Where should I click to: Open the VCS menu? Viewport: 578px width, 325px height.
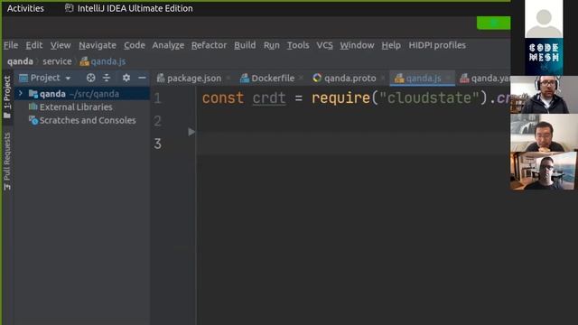pos(324,45)
